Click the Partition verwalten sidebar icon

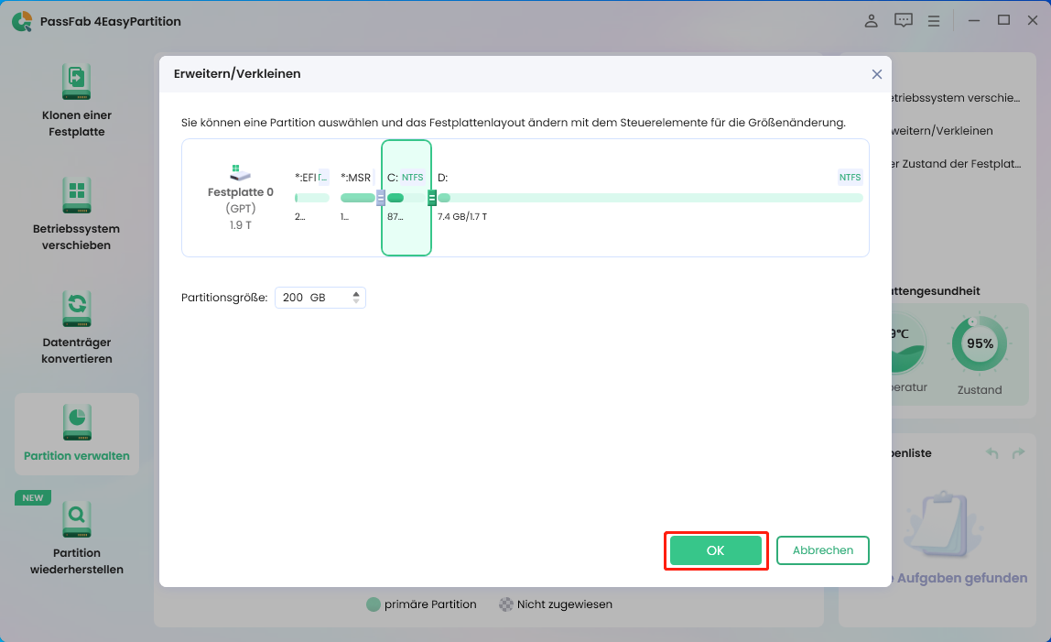(x=77, y=422)
